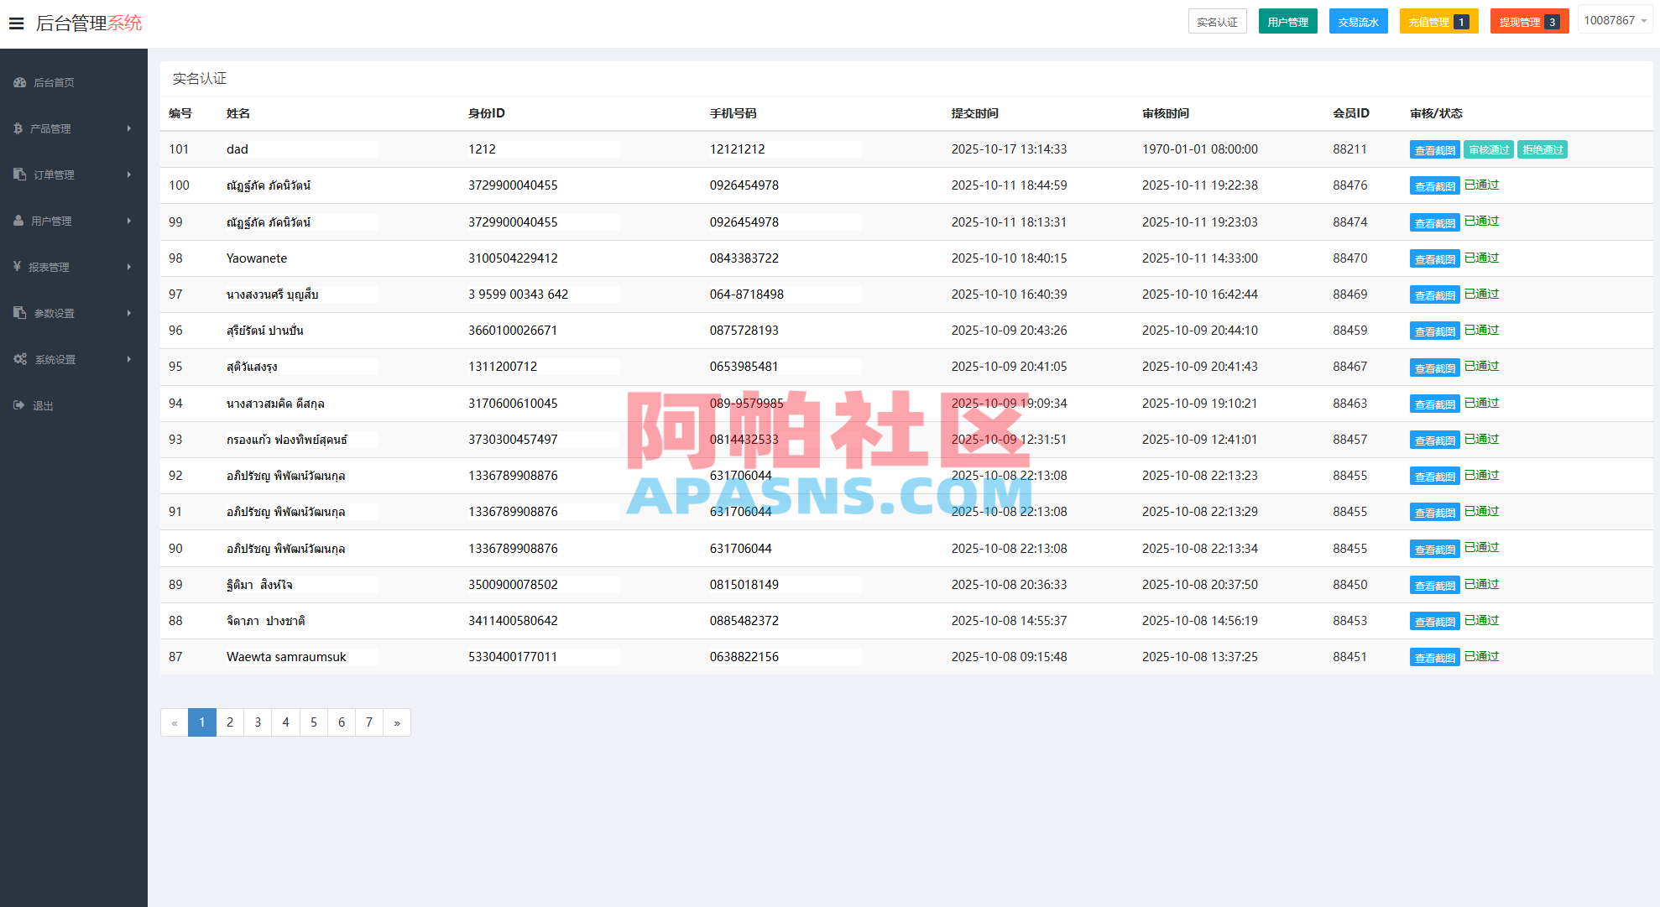This screenshot has height=907, width=1660.
Task: Expand the 系统设置 submenu chevron
Action: [x=128, y=358]
